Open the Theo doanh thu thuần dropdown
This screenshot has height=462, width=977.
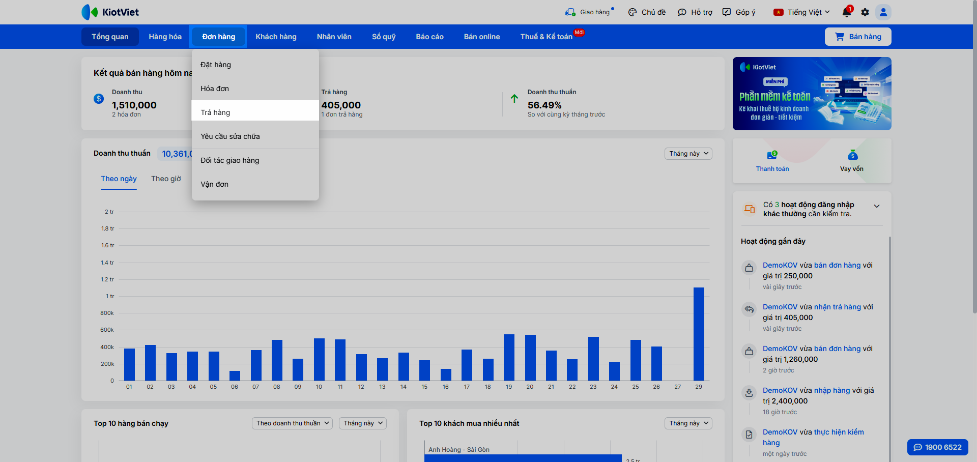coord(292,423)
